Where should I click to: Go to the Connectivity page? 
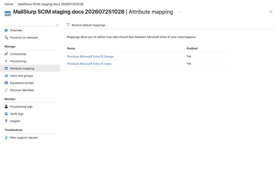point(18,54)
